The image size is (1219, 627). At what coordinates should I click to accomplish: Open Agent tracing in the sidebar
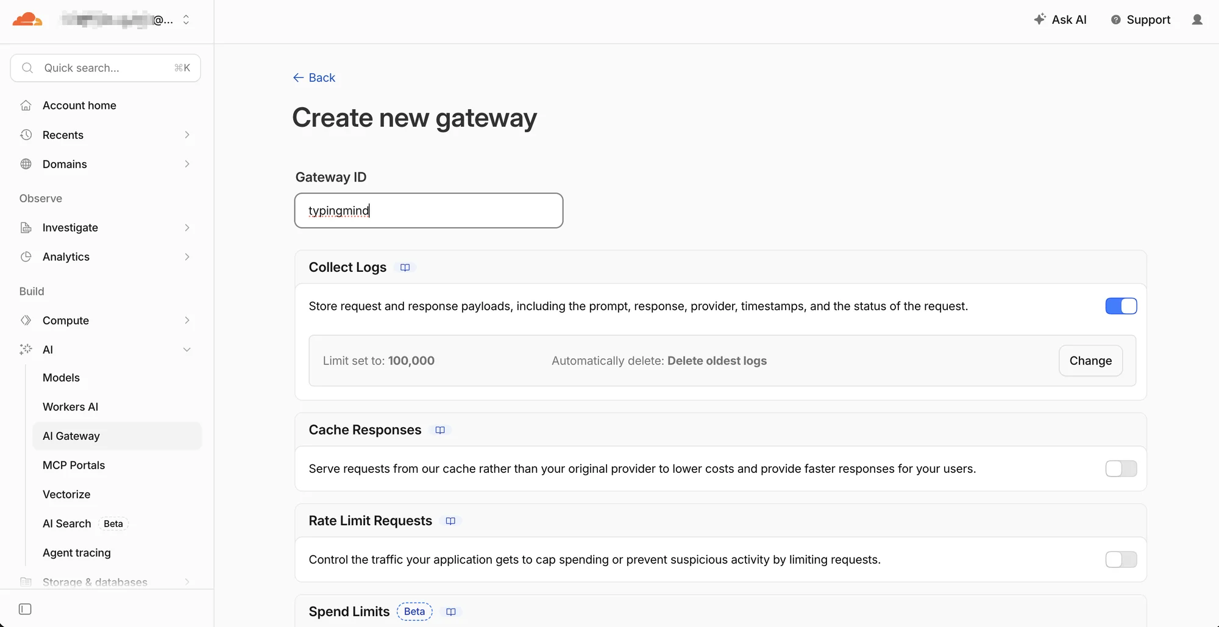point(77,553)
